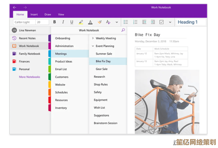Toggle italic formatting

tap(63, 22)
